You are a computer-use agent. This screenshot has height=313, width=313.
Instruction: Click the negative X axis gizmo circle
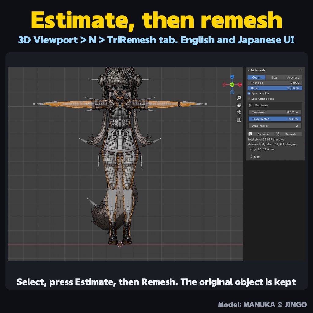coord(224,84)
